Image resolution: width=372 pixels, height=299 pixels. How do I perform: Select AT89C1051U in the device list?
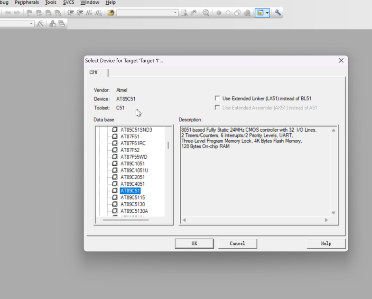[x=134, y=171]
